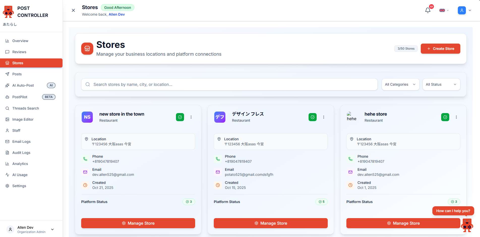480x237 pixels.
Task: Close the sidebar with the X icon
Action: [73, 10]
